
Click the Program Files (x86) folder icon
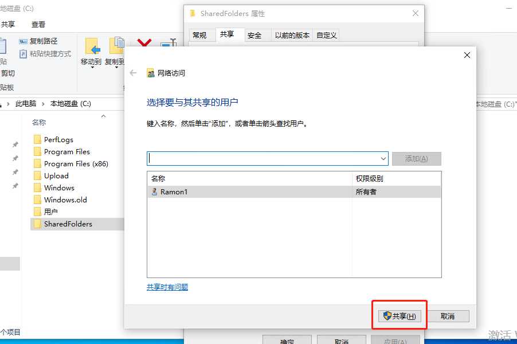[x=37, y=163]
